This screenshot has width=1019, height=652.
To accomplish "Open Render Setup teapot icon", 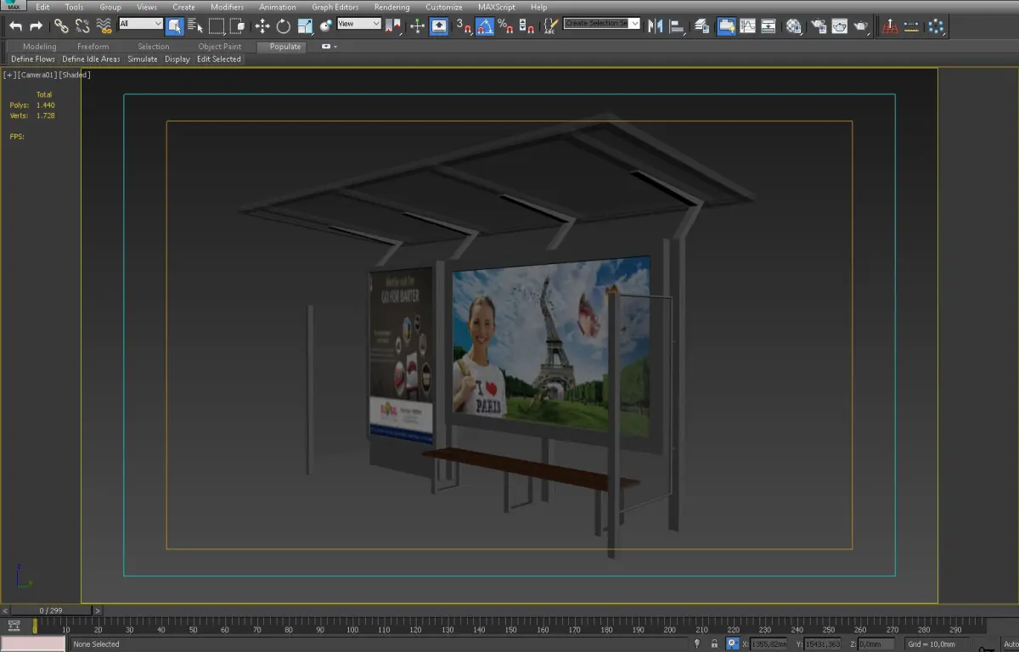I will (818, 26).
